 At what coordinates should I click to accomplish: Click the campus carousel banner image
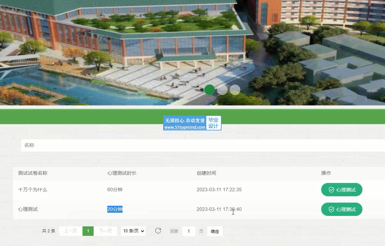192,53
